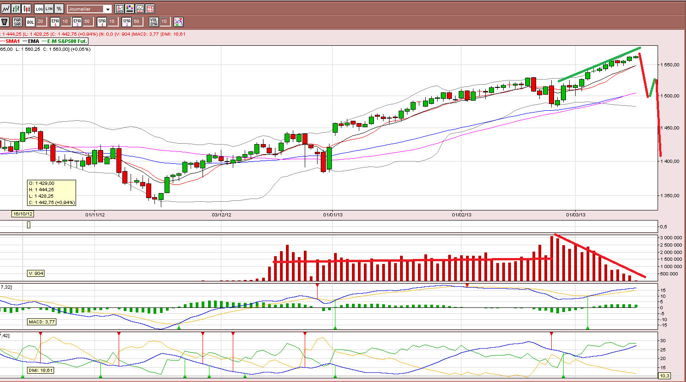The height and width of the screenshot is (382, 686).
Task: Toggle the EMA 2 moving average
Action: click(77, 22)
